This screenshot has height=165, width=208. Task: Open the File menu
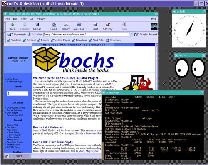8,19
